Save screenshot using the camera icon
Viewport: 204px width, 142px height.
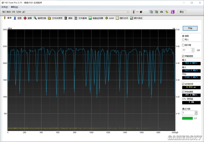pos(162,12)
